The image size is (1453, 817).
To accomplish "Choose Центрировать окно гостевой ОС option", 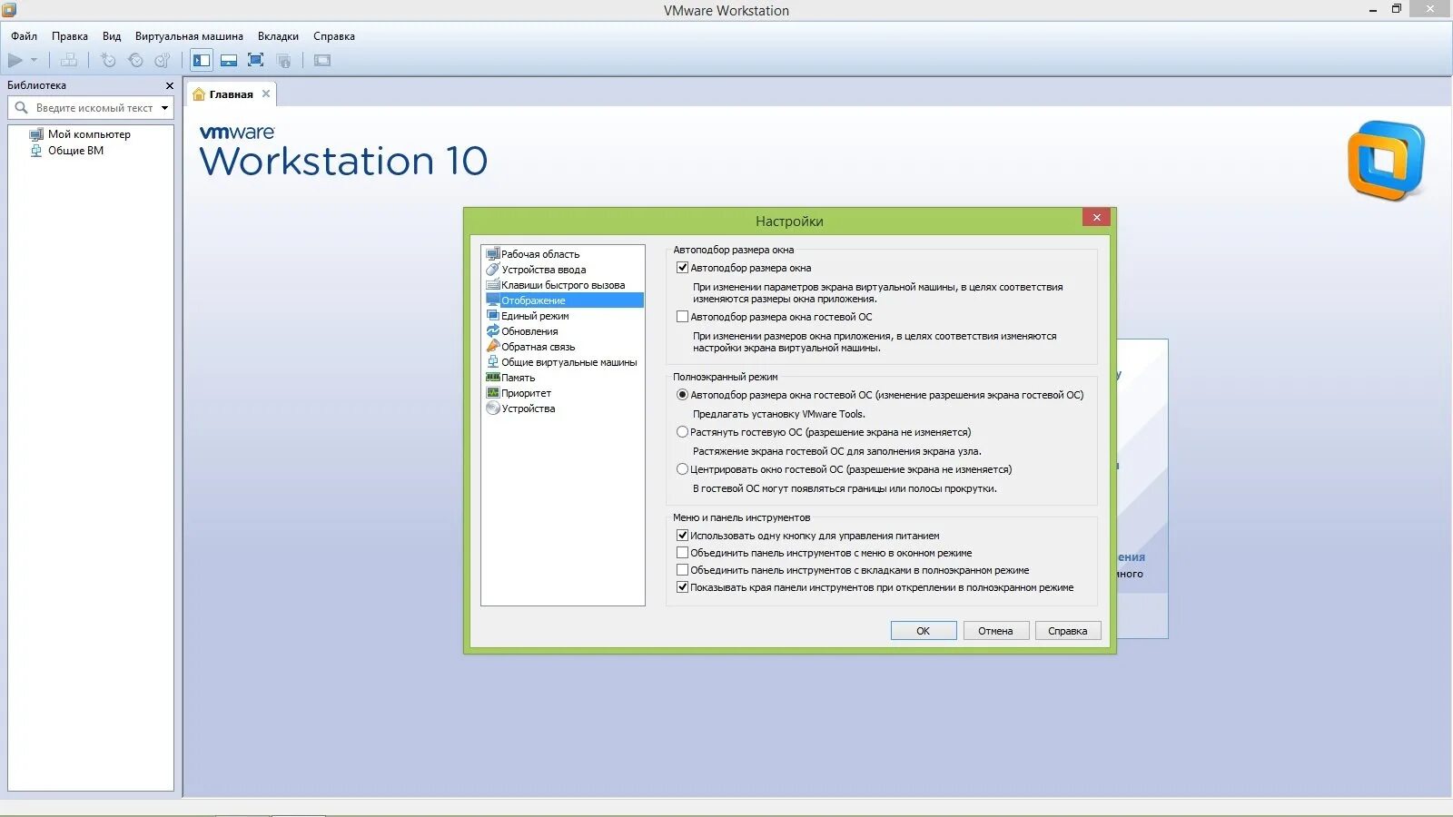I will point(682,469).
